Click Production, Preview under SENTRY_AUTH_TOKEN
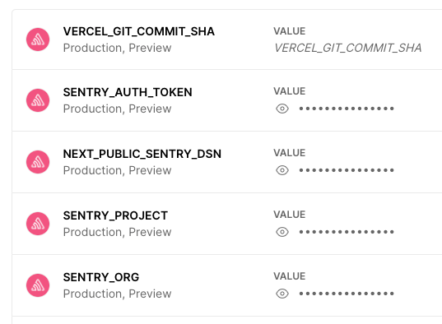The width and height of the screenshot is (442, 324). [x=117, y=109]
